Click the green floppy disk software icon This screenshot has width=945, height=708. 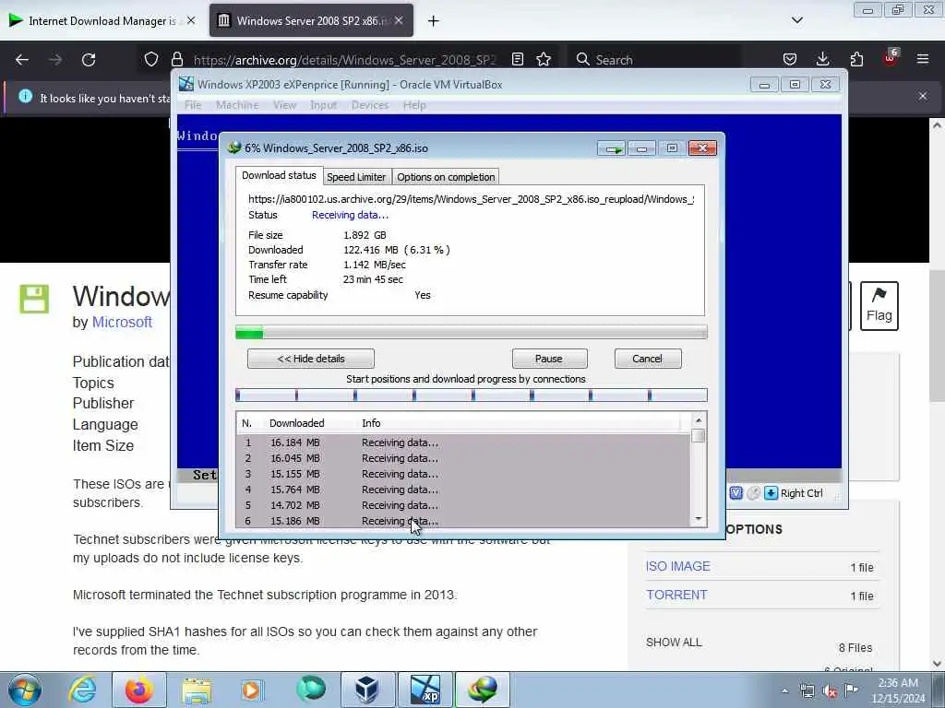click(x=34, y=299)
